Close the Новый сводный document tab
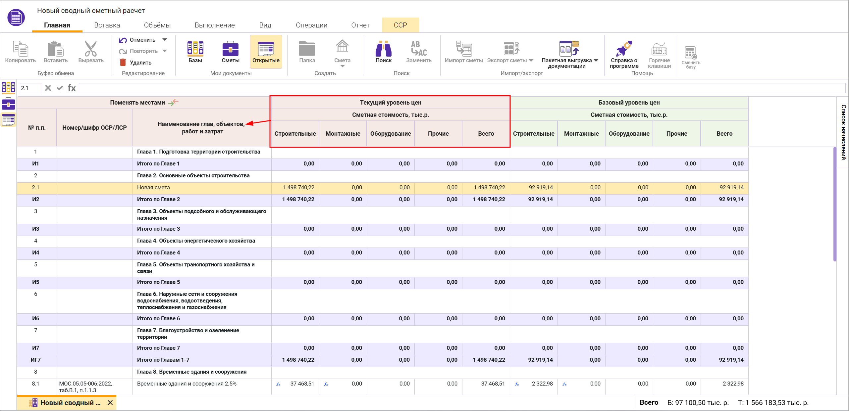 110,403
